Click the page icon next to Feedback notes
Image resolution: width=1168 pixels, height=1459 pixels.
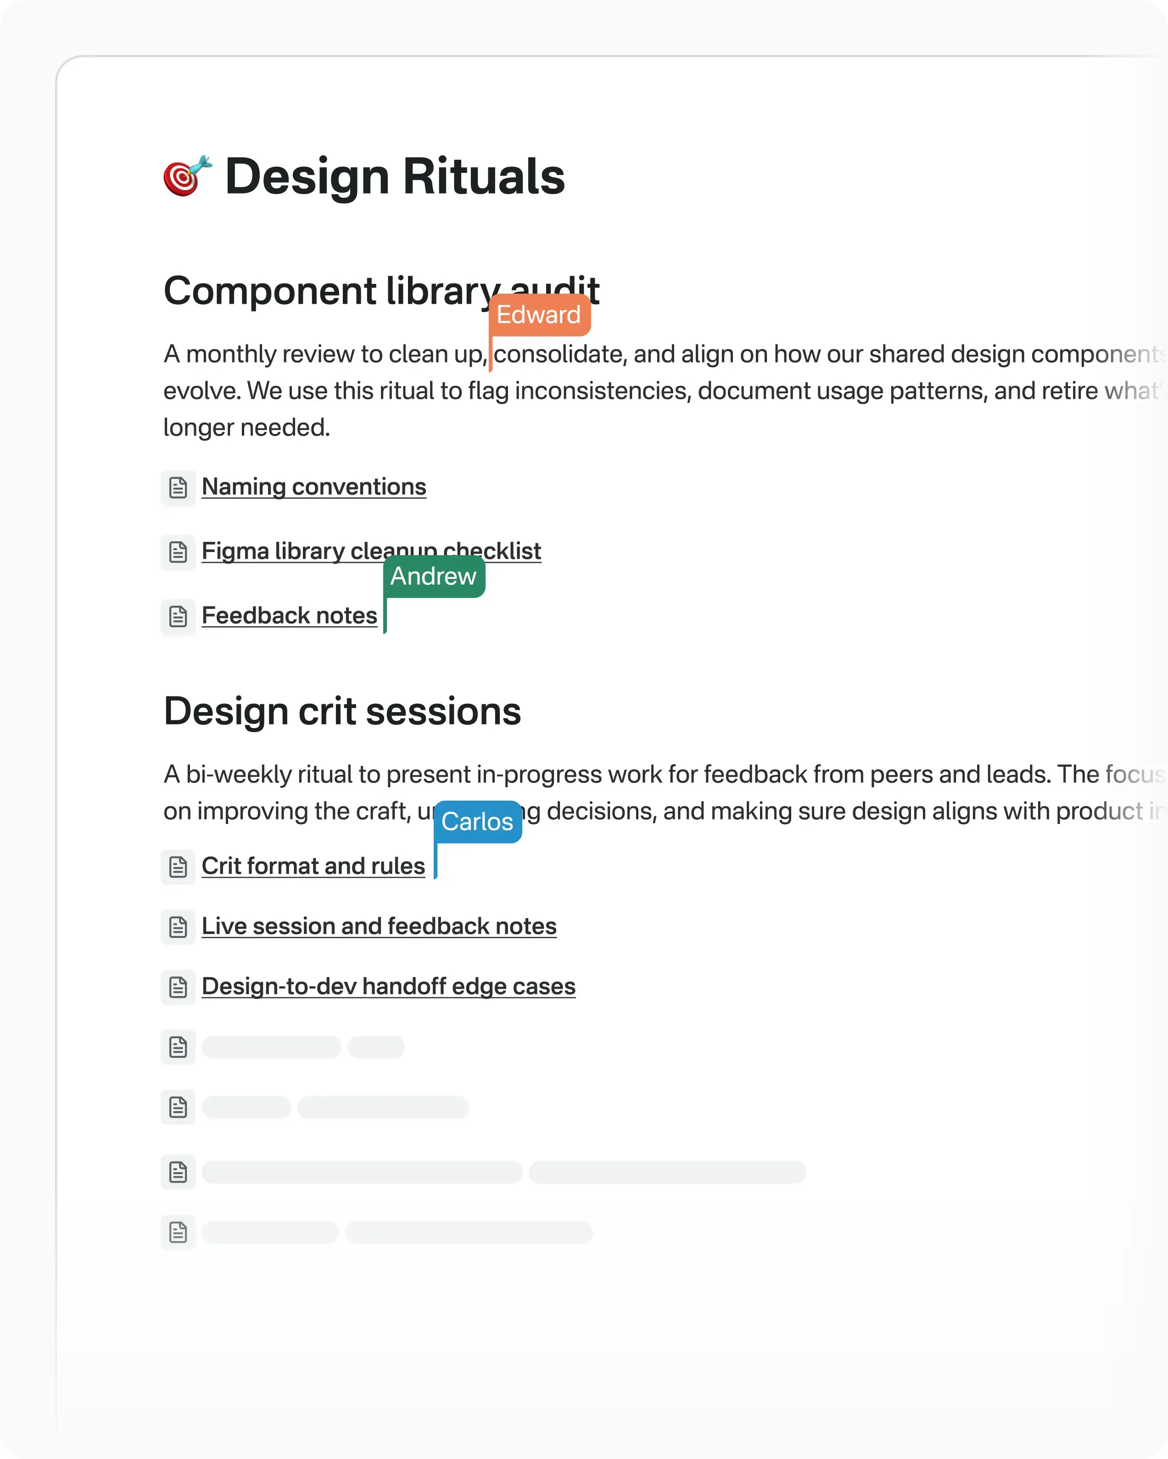click(178, 616)
